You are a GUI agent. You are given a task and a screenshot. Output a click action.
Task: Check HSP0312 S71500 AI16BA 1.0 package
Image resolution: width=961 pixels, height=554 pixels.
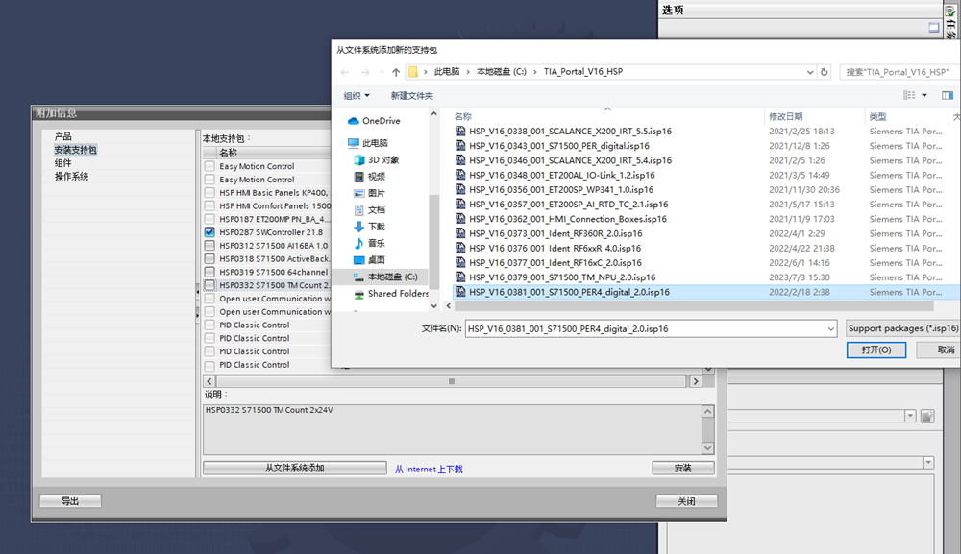209,246
